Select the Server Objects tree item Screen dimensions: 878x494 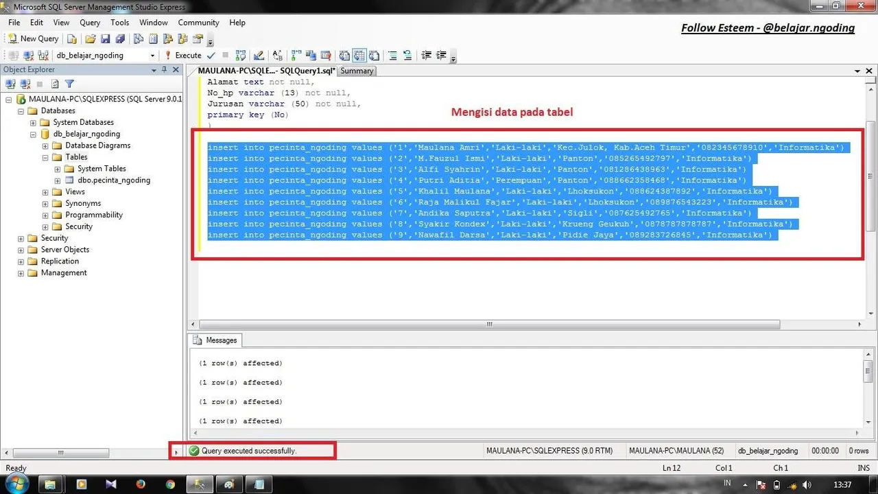click(64, 250)
